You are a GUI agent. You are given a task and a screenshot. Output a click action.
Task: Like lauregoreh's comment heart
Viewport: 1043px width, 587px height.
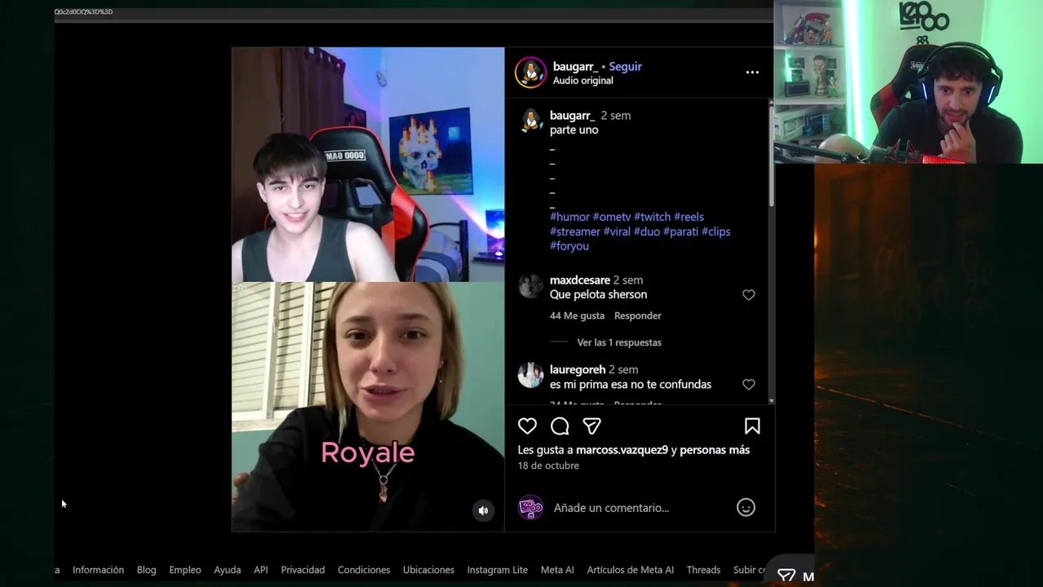click(x=749, y=384)
